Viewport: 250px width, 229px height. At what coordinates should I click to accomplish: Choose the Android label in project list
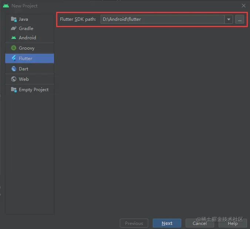pyautogui.click(x=27, y=38)
